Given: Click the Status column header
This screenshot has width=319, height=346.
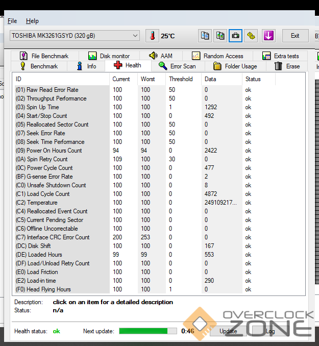Looking at the screenshot, I should coord(259,79).
